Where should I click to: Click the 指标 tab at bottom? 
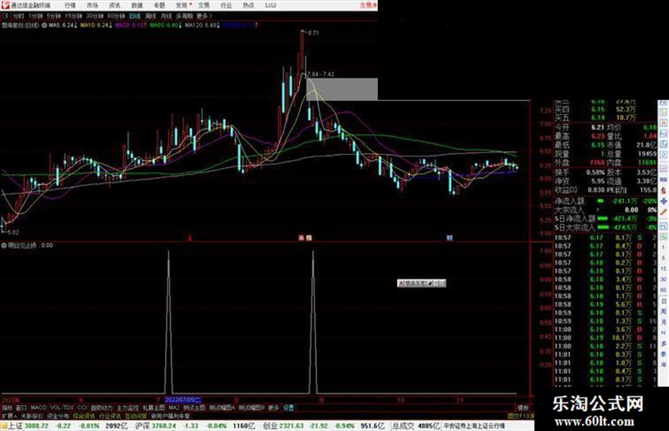pos(7,408)
